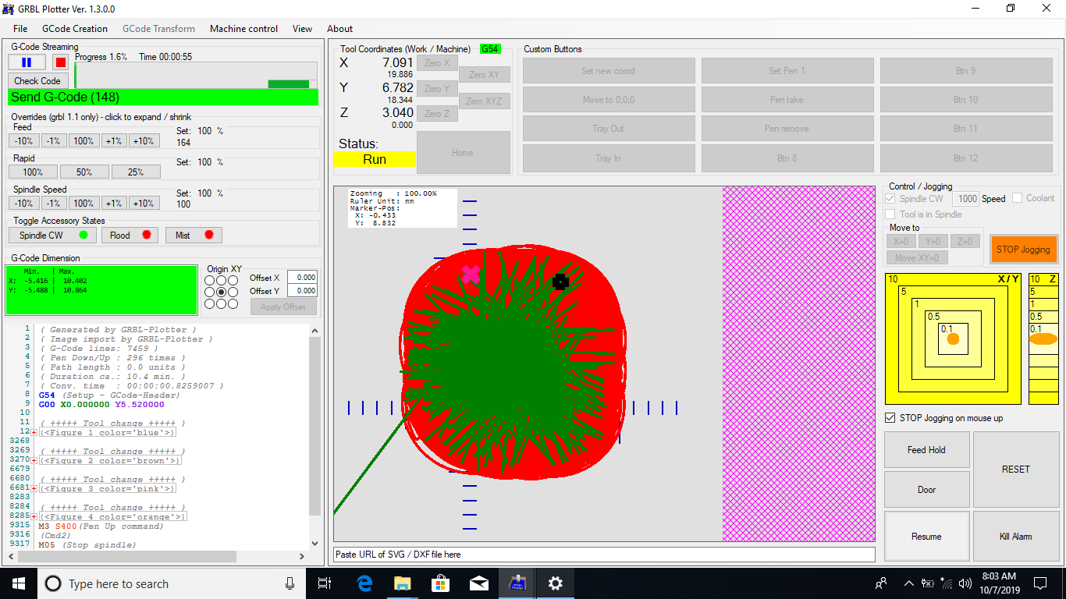This screenshot has width=1066, height=599.
Task: Open the GCode Creation menu
Action: coord(75,29)
